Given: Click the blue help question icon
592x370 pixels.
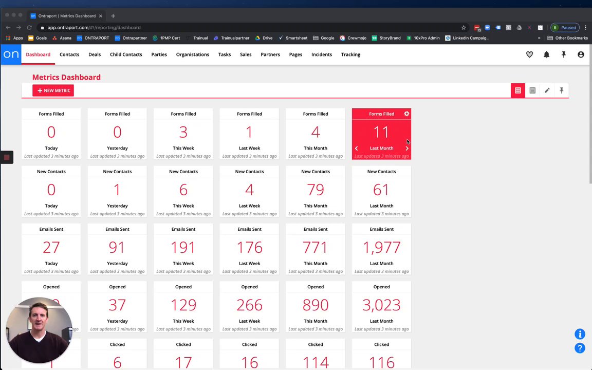Looking at the screenshot, I should coord(580,348).
